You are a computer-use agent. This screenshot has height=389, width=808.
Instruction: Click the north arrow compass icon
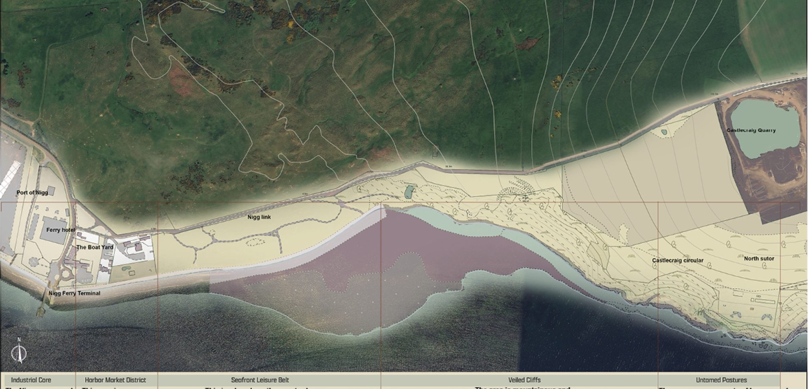click(19, 350)
